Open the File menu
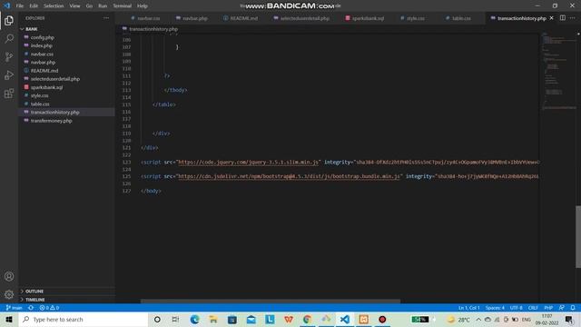Viewport: 581px width, 327px height. click(x=20, y=6)
